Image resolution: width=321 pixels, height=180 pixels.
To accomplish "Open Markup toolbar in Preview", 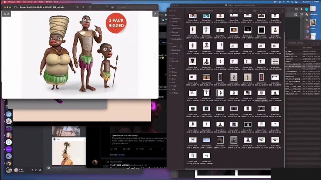I will tap(113, 7).
